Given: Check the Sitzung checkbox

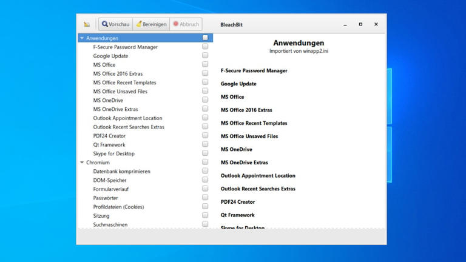Looking at the screenshot, I should (205, 216).
